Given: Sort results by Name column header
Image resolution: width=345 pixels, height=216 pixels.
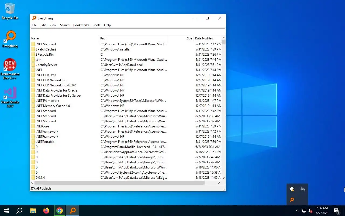Looking at the screenshot, I should coord(65,38).
